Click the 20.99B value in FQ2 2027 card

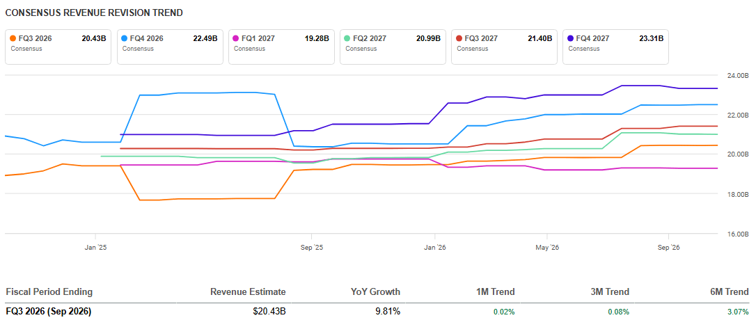point(429,39)
